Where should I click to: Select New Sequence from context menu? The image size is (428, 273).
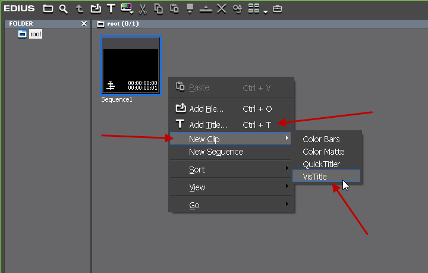point(215,152)
